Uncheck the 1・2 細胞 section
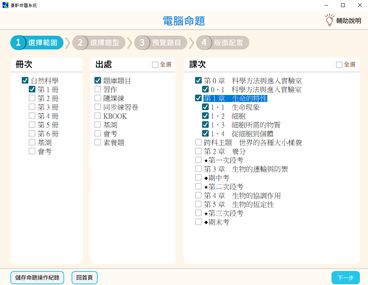The width and height of the screenshot is (368, 285). coord(205,116)
